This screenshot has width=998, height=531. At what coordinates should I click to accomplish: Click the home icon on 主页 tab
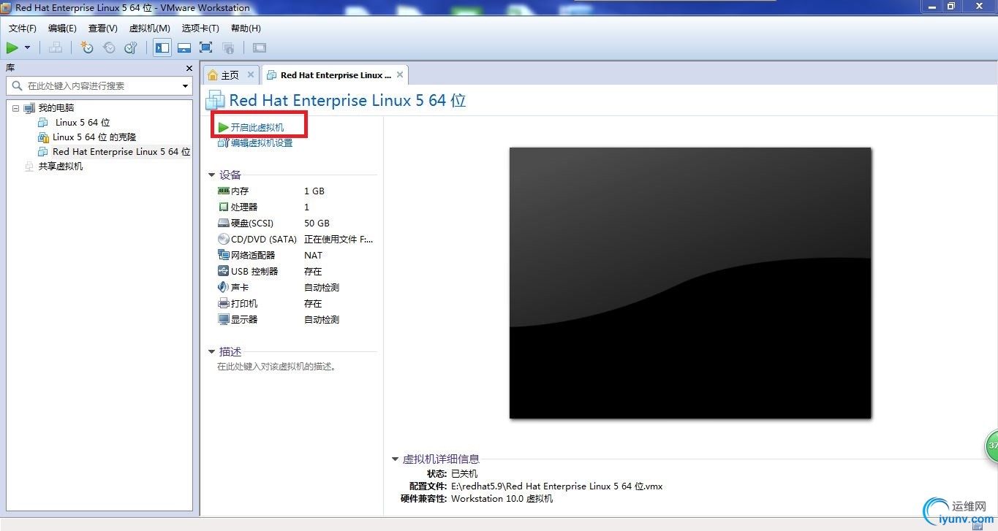pyautogui.click(x=213, y=75)
